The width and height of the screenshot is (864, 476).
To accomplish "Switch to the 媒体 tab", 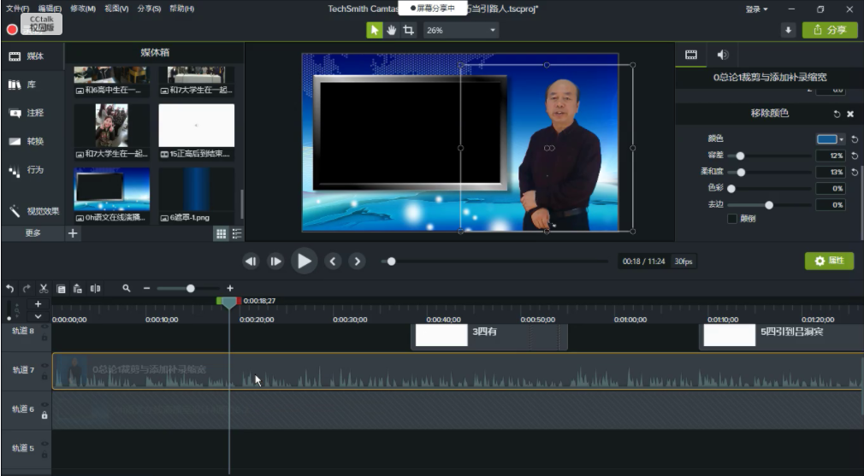I will [33, 56].
